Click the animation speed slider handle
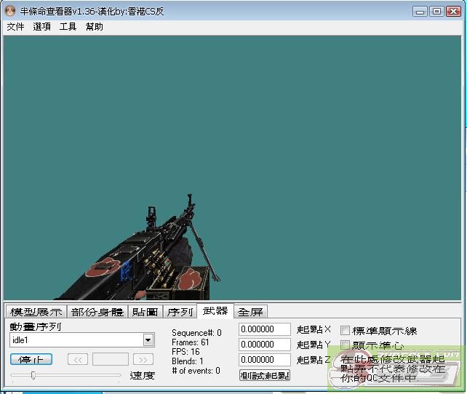 point(33,375)
